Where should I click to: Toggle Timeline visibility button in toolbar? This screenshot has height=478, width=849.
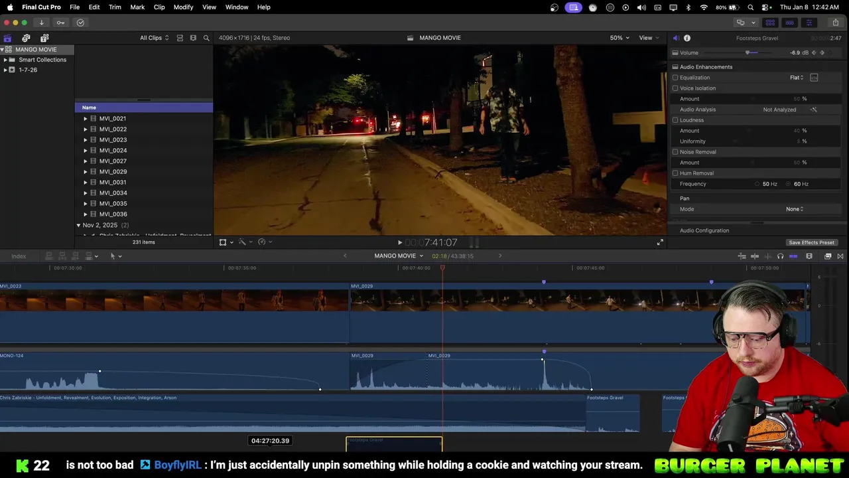(x=789, y=23)
